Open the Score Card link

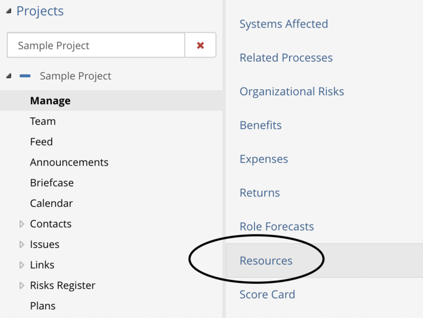pos(267,294)
